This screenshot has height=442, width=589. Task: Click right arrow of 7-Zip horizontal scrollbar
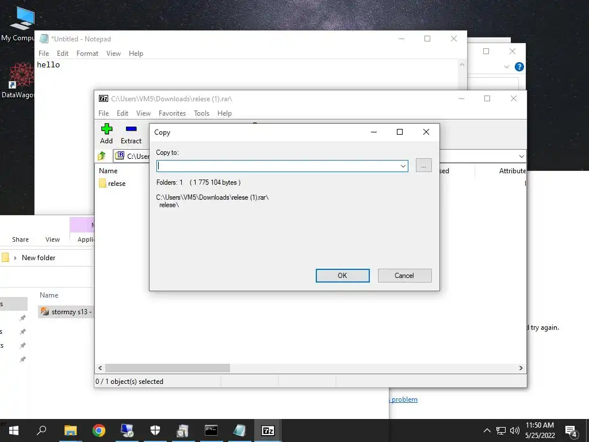[521, 368]
